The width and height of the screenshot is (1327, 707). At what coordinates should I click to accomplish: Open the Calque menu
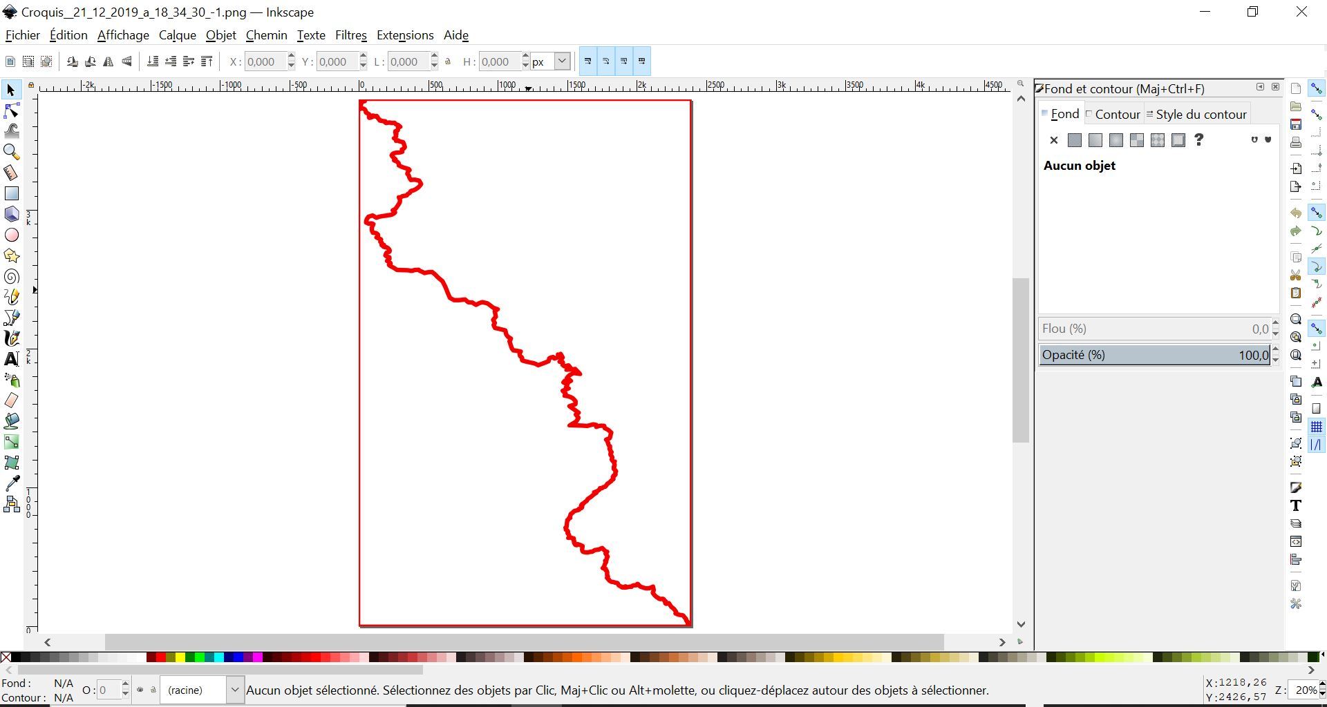click(177, 35)
